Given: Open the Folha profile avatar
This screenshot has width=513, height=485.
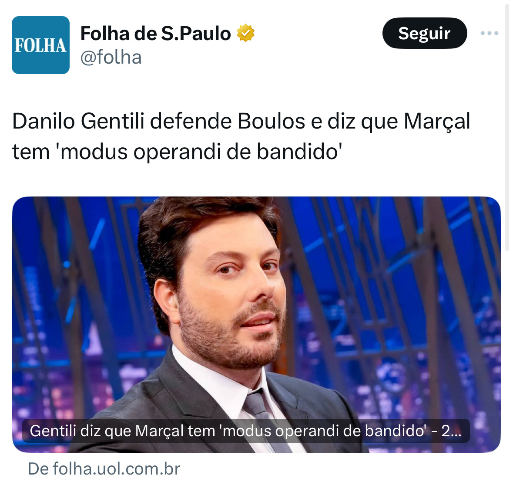Looking at the screenshot, I should 40,45.
